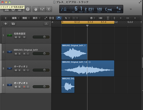Expand the toolbar overflow double-arrow
143x110 pixels.
(x=131, y=9)
